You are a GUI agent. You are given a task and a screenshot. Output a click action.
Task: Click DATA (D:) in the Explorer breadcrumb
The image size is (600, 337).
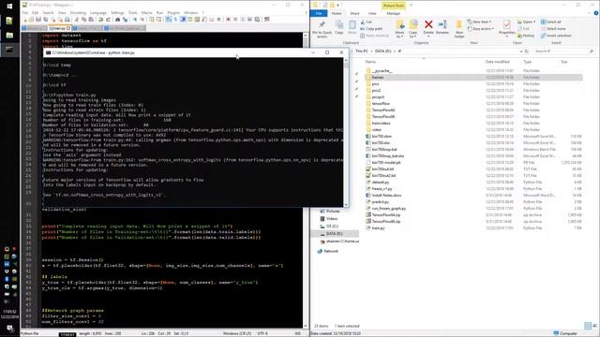[382, 51]
